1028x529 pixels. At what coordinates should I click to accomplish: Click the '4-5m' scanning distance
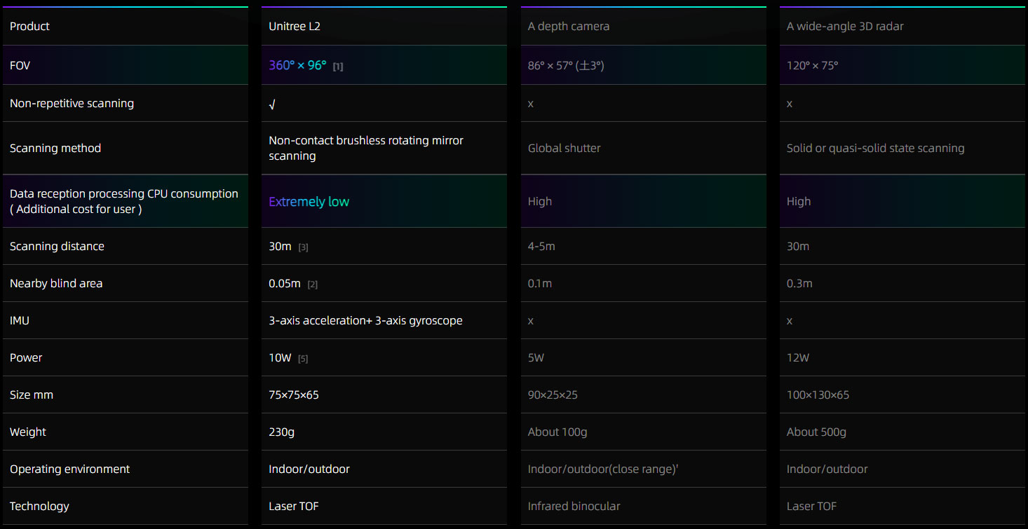(541, 247)
